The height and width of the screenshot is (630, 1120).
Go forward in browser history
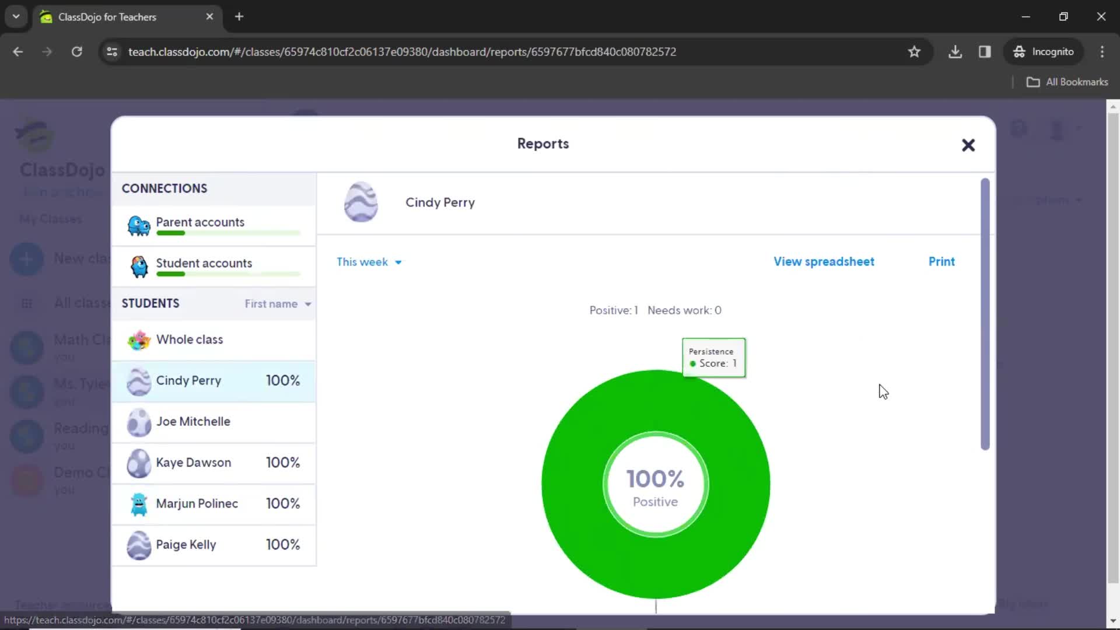[x=47, y=52]
